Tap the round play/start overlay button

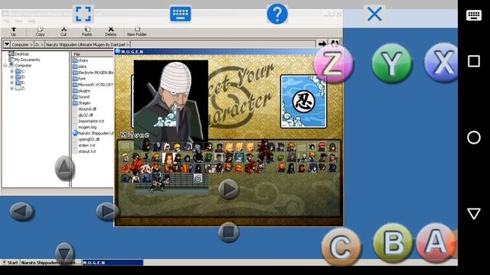click(x=229, y=189)
